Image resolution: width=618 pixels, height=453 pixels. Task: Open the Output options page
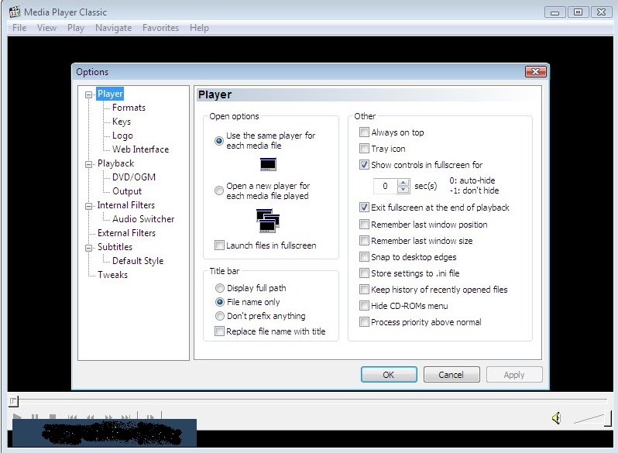(x=127, y=191)
